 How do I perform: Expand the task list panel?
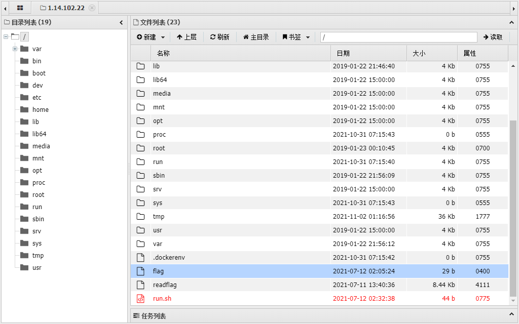(512, 314)
